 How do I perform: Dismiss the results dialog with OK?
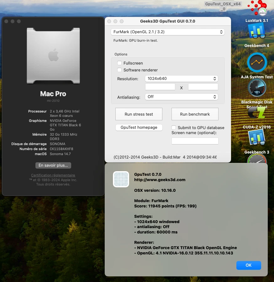click(249, 265)
